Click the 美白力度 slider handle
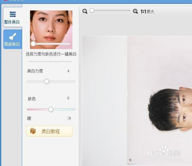Image resolution: width=192 pixels, height=166 pixels. click(46, 81)
